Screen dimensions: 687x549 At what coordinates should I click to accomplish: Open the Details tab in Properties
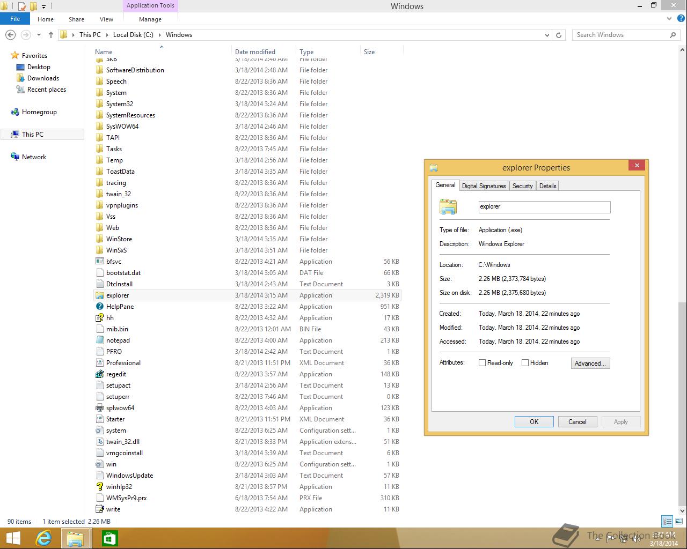tap(548, 186)
